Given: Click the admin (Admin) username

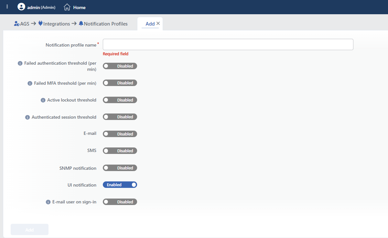Looking at the screenshot, I should (41, 7).
